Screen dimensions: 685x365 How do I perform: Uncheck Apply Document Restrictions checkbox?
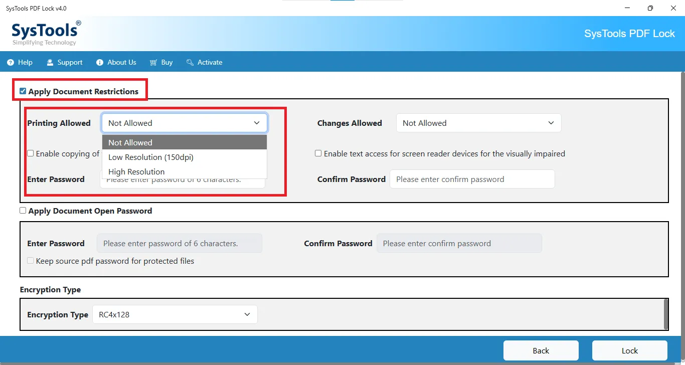pyautogui.click(x=23, y=91)
